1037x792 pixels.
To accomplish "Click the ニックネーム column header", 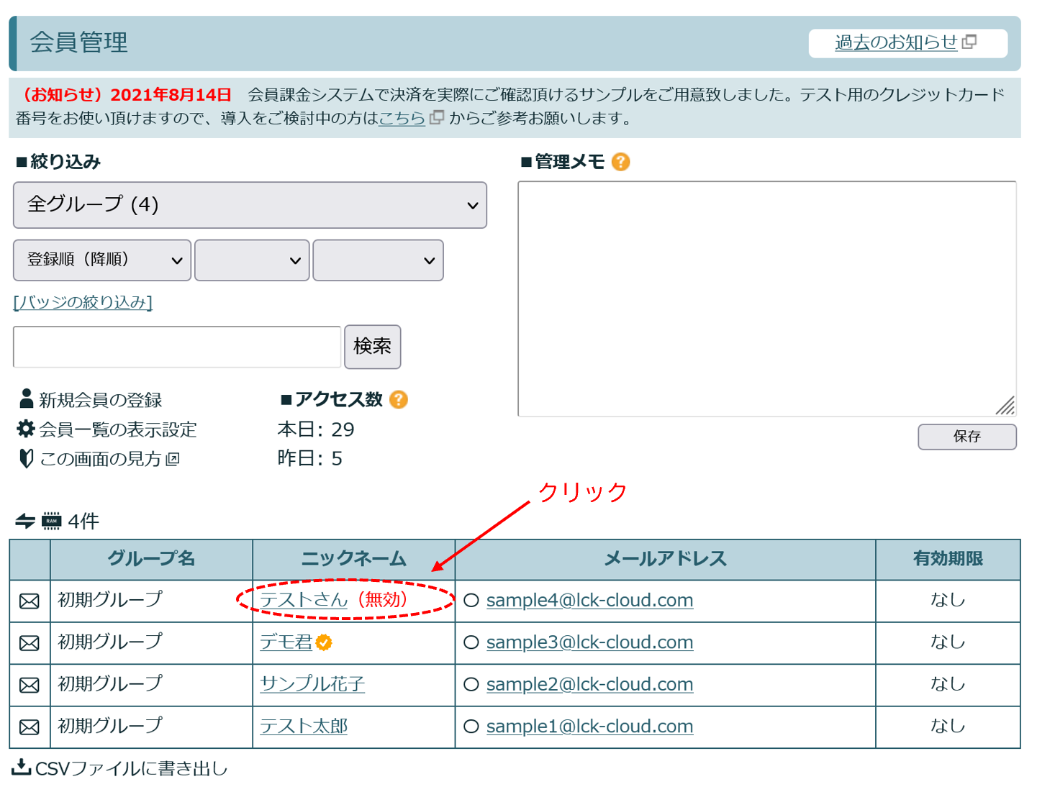I will point(353,559).
